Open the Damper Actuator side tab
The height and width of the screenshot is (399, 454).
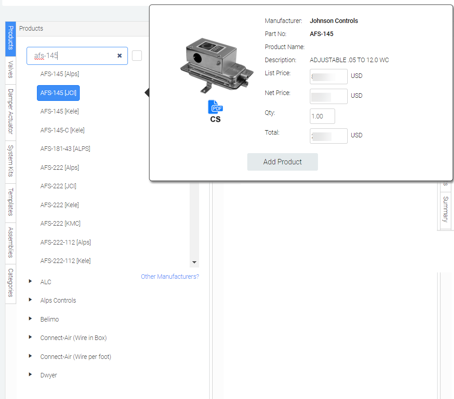pyautogui.click(x=11, y=112)
